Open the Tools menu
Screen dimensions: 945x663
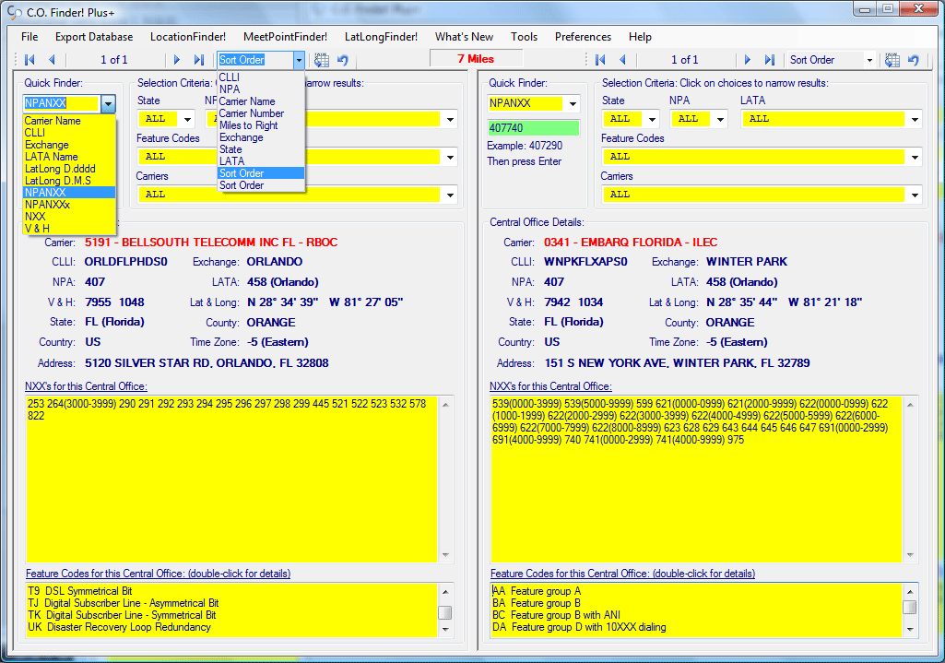pyautogui.click(x=524, y=37)
